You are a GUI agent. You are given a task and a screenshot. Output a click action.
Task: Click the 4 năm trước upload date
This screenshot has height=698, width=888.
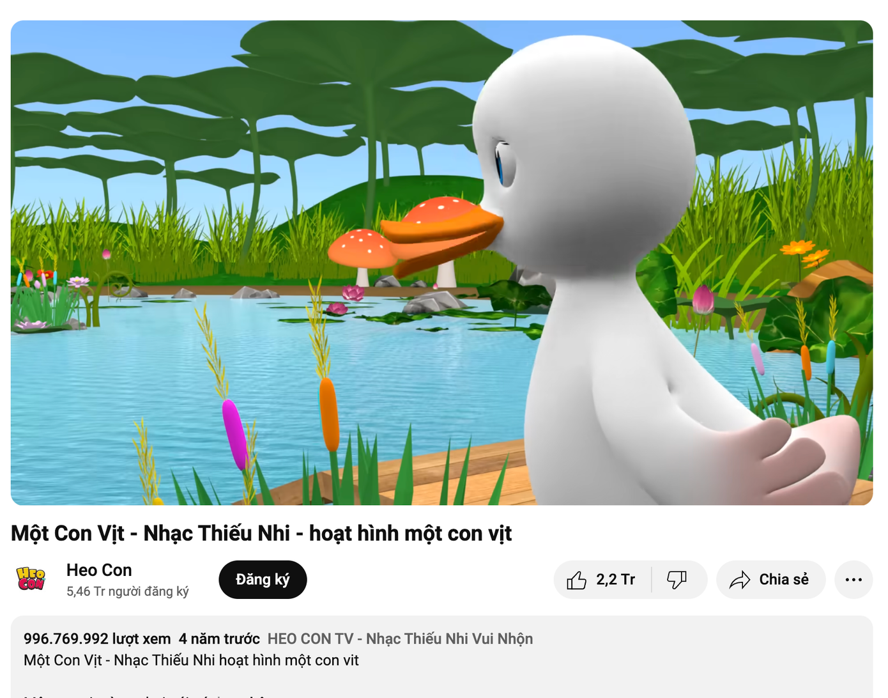tap(219, 639)
